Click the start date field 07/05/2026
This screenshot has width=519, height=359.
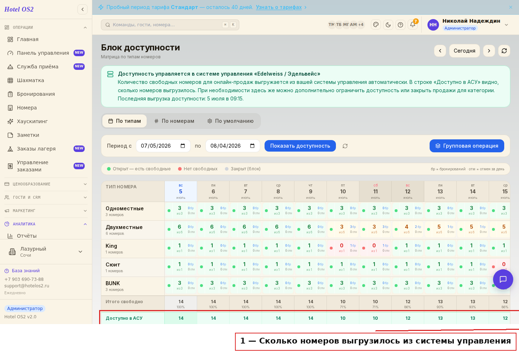163,146
